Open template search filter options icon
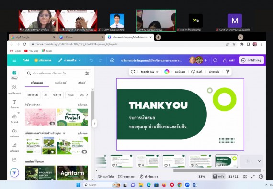The height and width of the screenshot is (189, 273). (x=87, y=73)
